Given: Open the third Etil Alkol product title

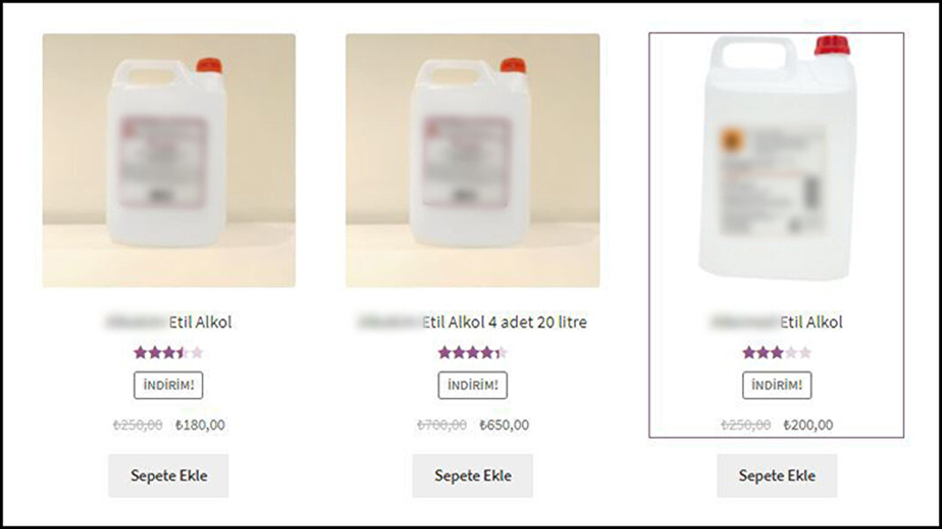Looking at the screenshot, I should 777,322.
